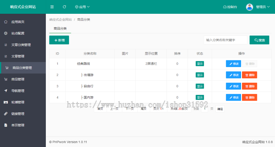Open 商品管理 in sidebar
Viewport: 275px width, 147px height.
tap(23, 79)
